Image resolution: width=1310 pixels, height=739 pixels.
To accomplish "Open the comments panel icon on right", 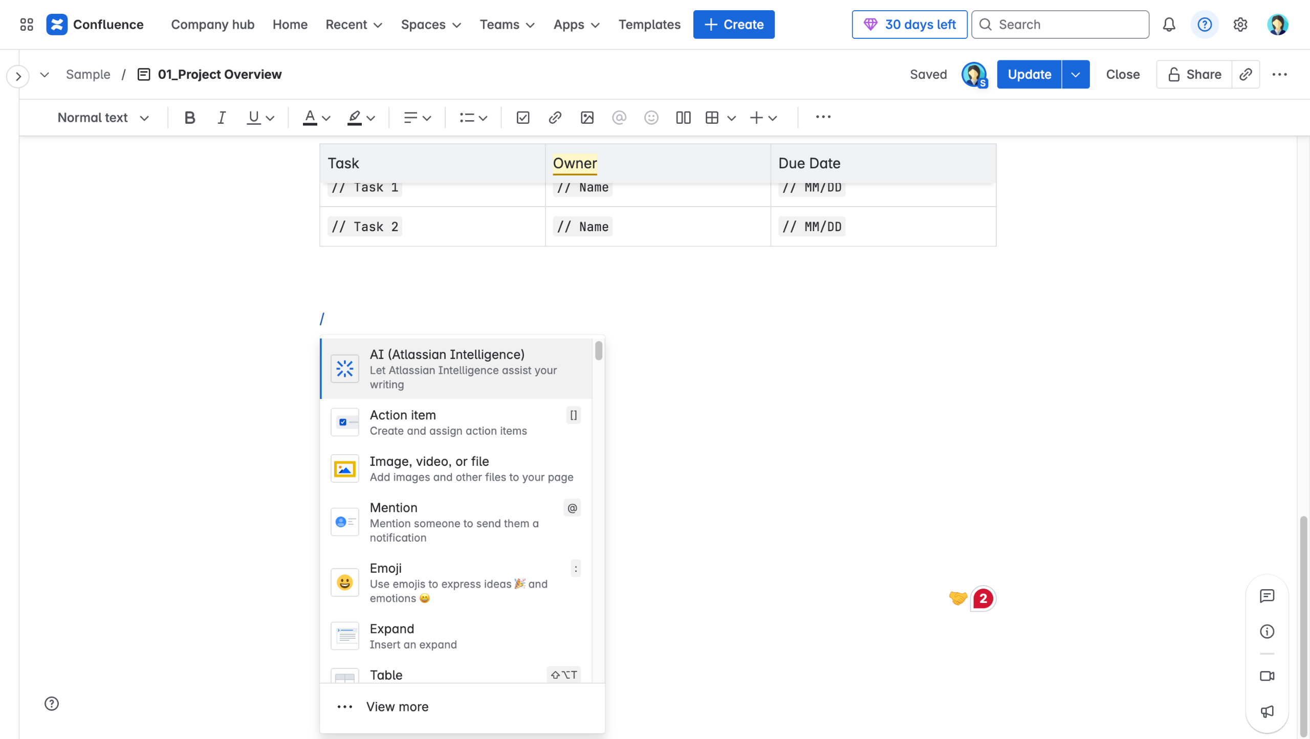I will pyautogui.click(x=1267, y=596).
